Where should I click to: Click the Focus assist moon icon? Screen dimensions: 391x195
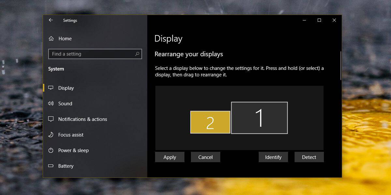pyautogui.click(x=51, y=135)
